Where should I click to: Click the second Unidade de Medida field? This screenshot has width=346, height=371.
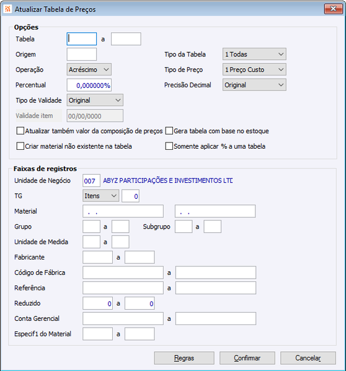[x=120, y=242]
